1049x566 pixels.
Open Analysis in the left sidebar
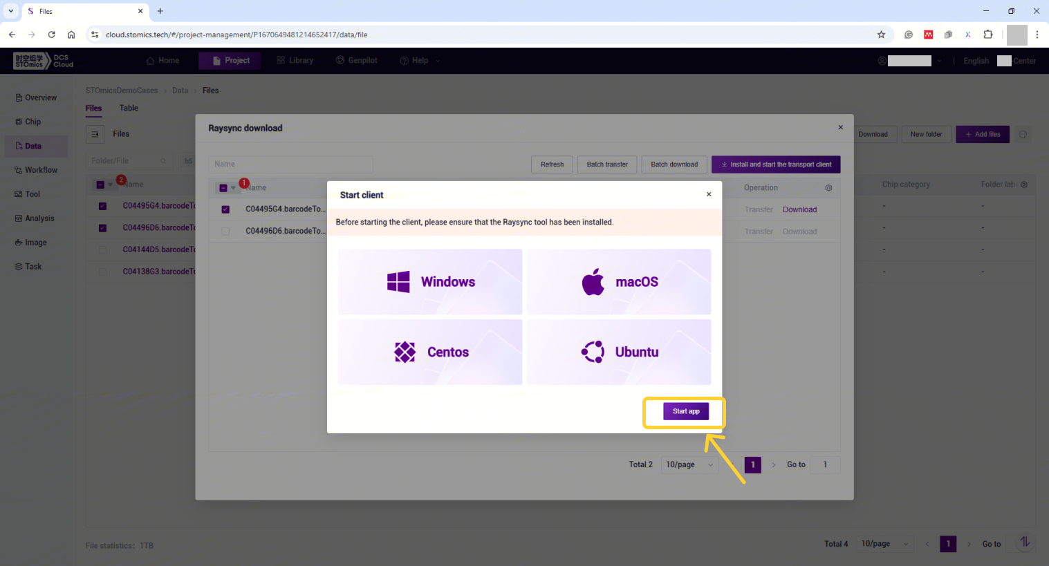click(x=36, y=218)
